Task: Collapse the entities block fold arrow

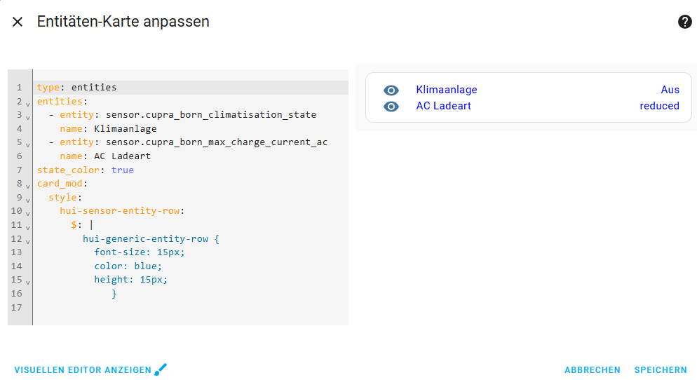Action: coord(27,104)
